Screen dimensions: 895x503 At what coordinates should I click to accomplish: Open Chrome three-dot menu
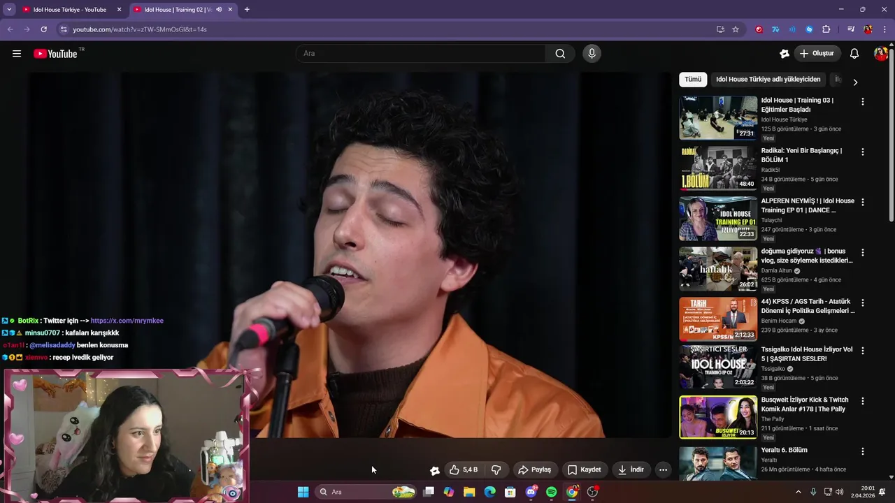point(885,29)
